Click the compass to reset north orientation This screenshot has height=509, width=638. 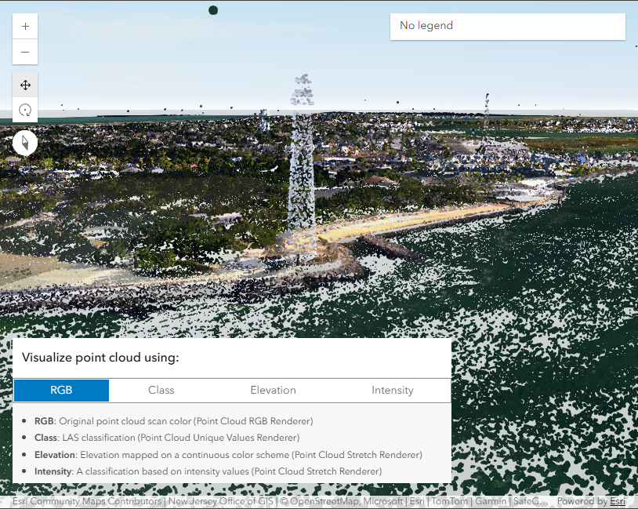click(x=24, y=143)
